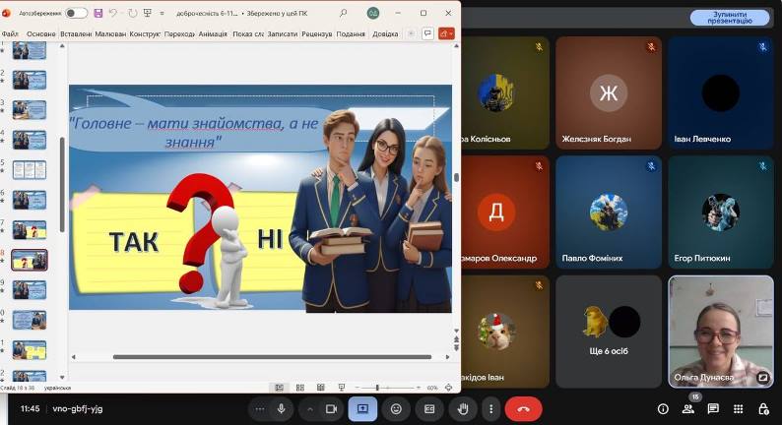This screenshot has width=782, height=425.
Task: Turn on captions in Meet
Action: coord(429,409)
